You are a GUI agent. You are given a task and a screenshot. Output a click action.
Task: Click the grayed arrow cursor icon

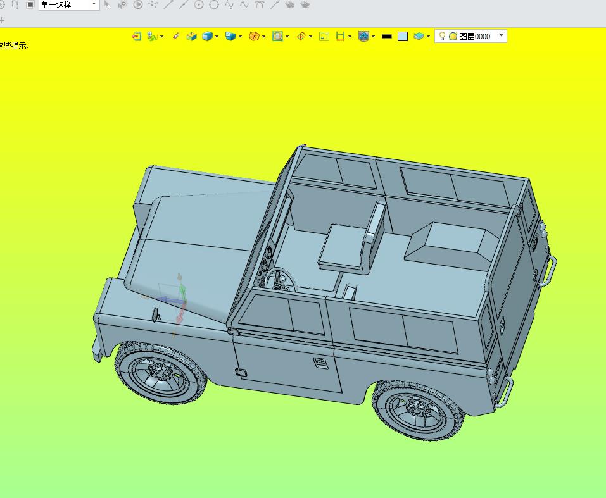pyautogui.click(x=107, y=4)
